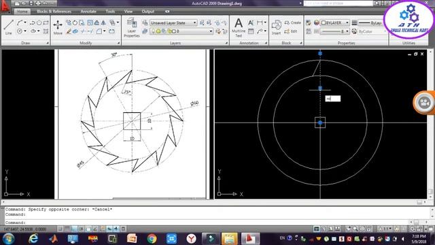Activate the Move tool
Image resolution: width=435 pixels, height=245 pixels.
point(58,27)
